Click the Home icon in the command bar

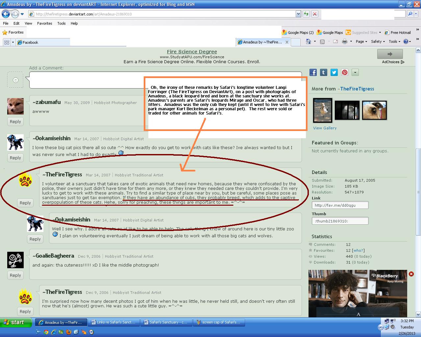(x=308, y=41)
